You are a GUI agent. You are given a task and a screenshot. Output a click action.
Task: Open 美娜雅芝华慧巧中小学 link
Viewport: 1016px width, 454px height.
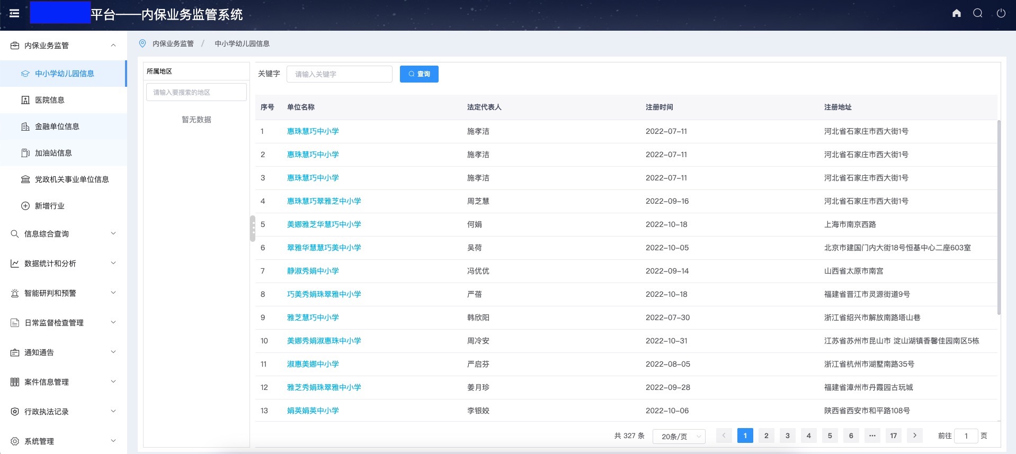pos(324,224)
